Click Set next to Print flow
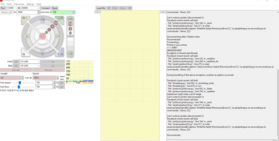Viewport: 279px width, 141px height. pyautogui.click(x=61, y=87)
